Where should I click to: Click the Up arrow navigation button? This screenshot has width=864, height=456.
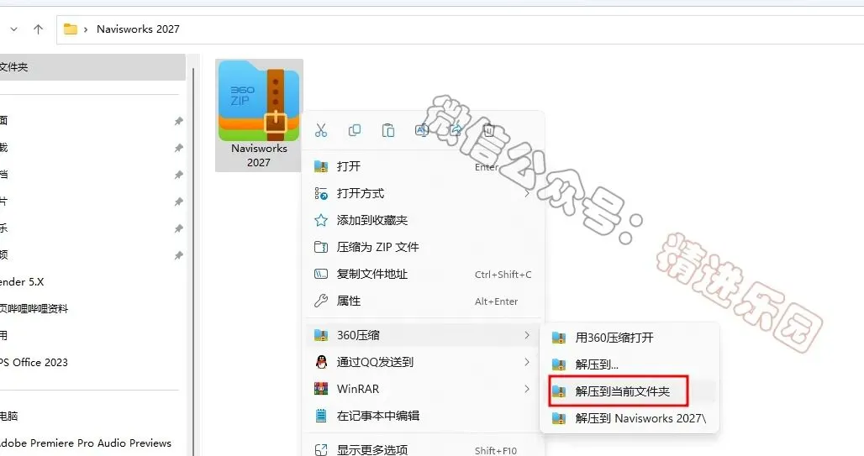pos(38,29)
